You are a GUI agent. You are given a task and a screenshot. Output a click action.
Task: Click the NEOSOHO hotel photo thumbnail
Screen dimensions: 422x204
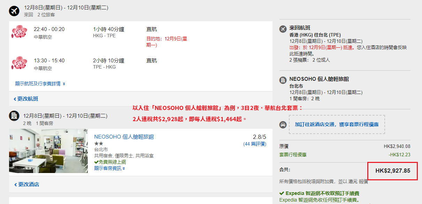[48, 151]
